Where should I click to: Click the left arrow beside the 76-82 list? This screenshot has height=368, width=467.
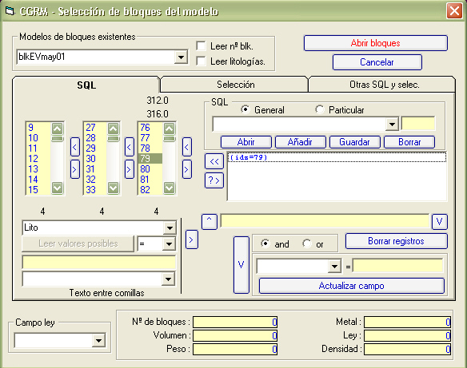[x=187, y=147]
